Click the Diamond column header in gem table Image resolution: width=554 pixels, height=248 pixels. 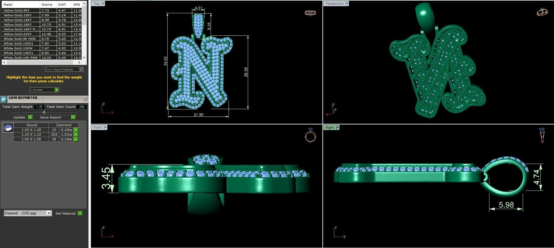click(x=64, y=125)
